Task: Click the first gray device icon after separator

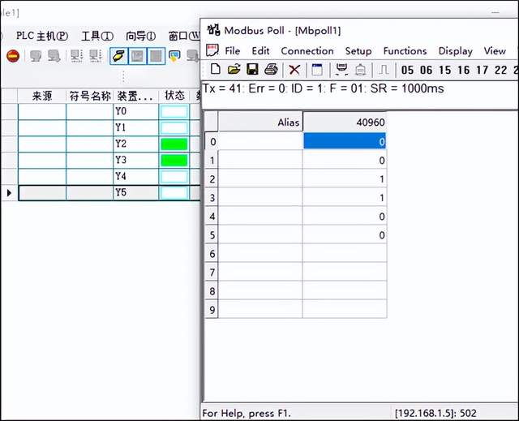Action: tap(76, 56)
